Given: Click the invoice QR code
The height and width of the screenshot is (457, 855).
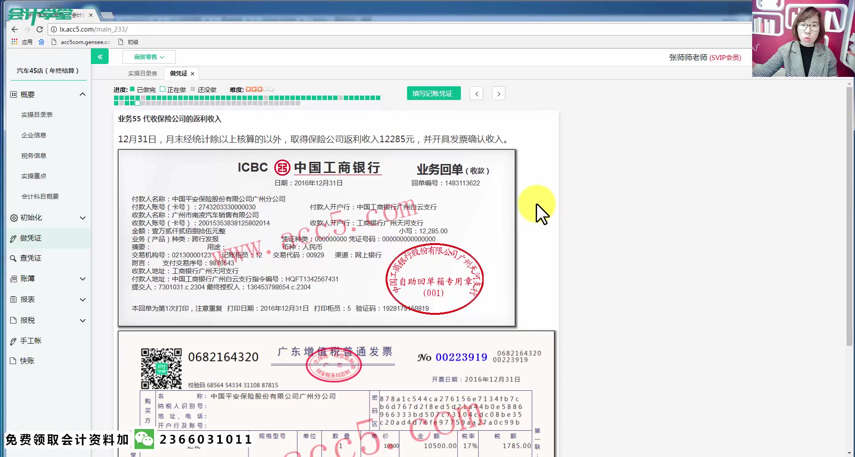Looking at the screenshot, I should tap(161, 369).
